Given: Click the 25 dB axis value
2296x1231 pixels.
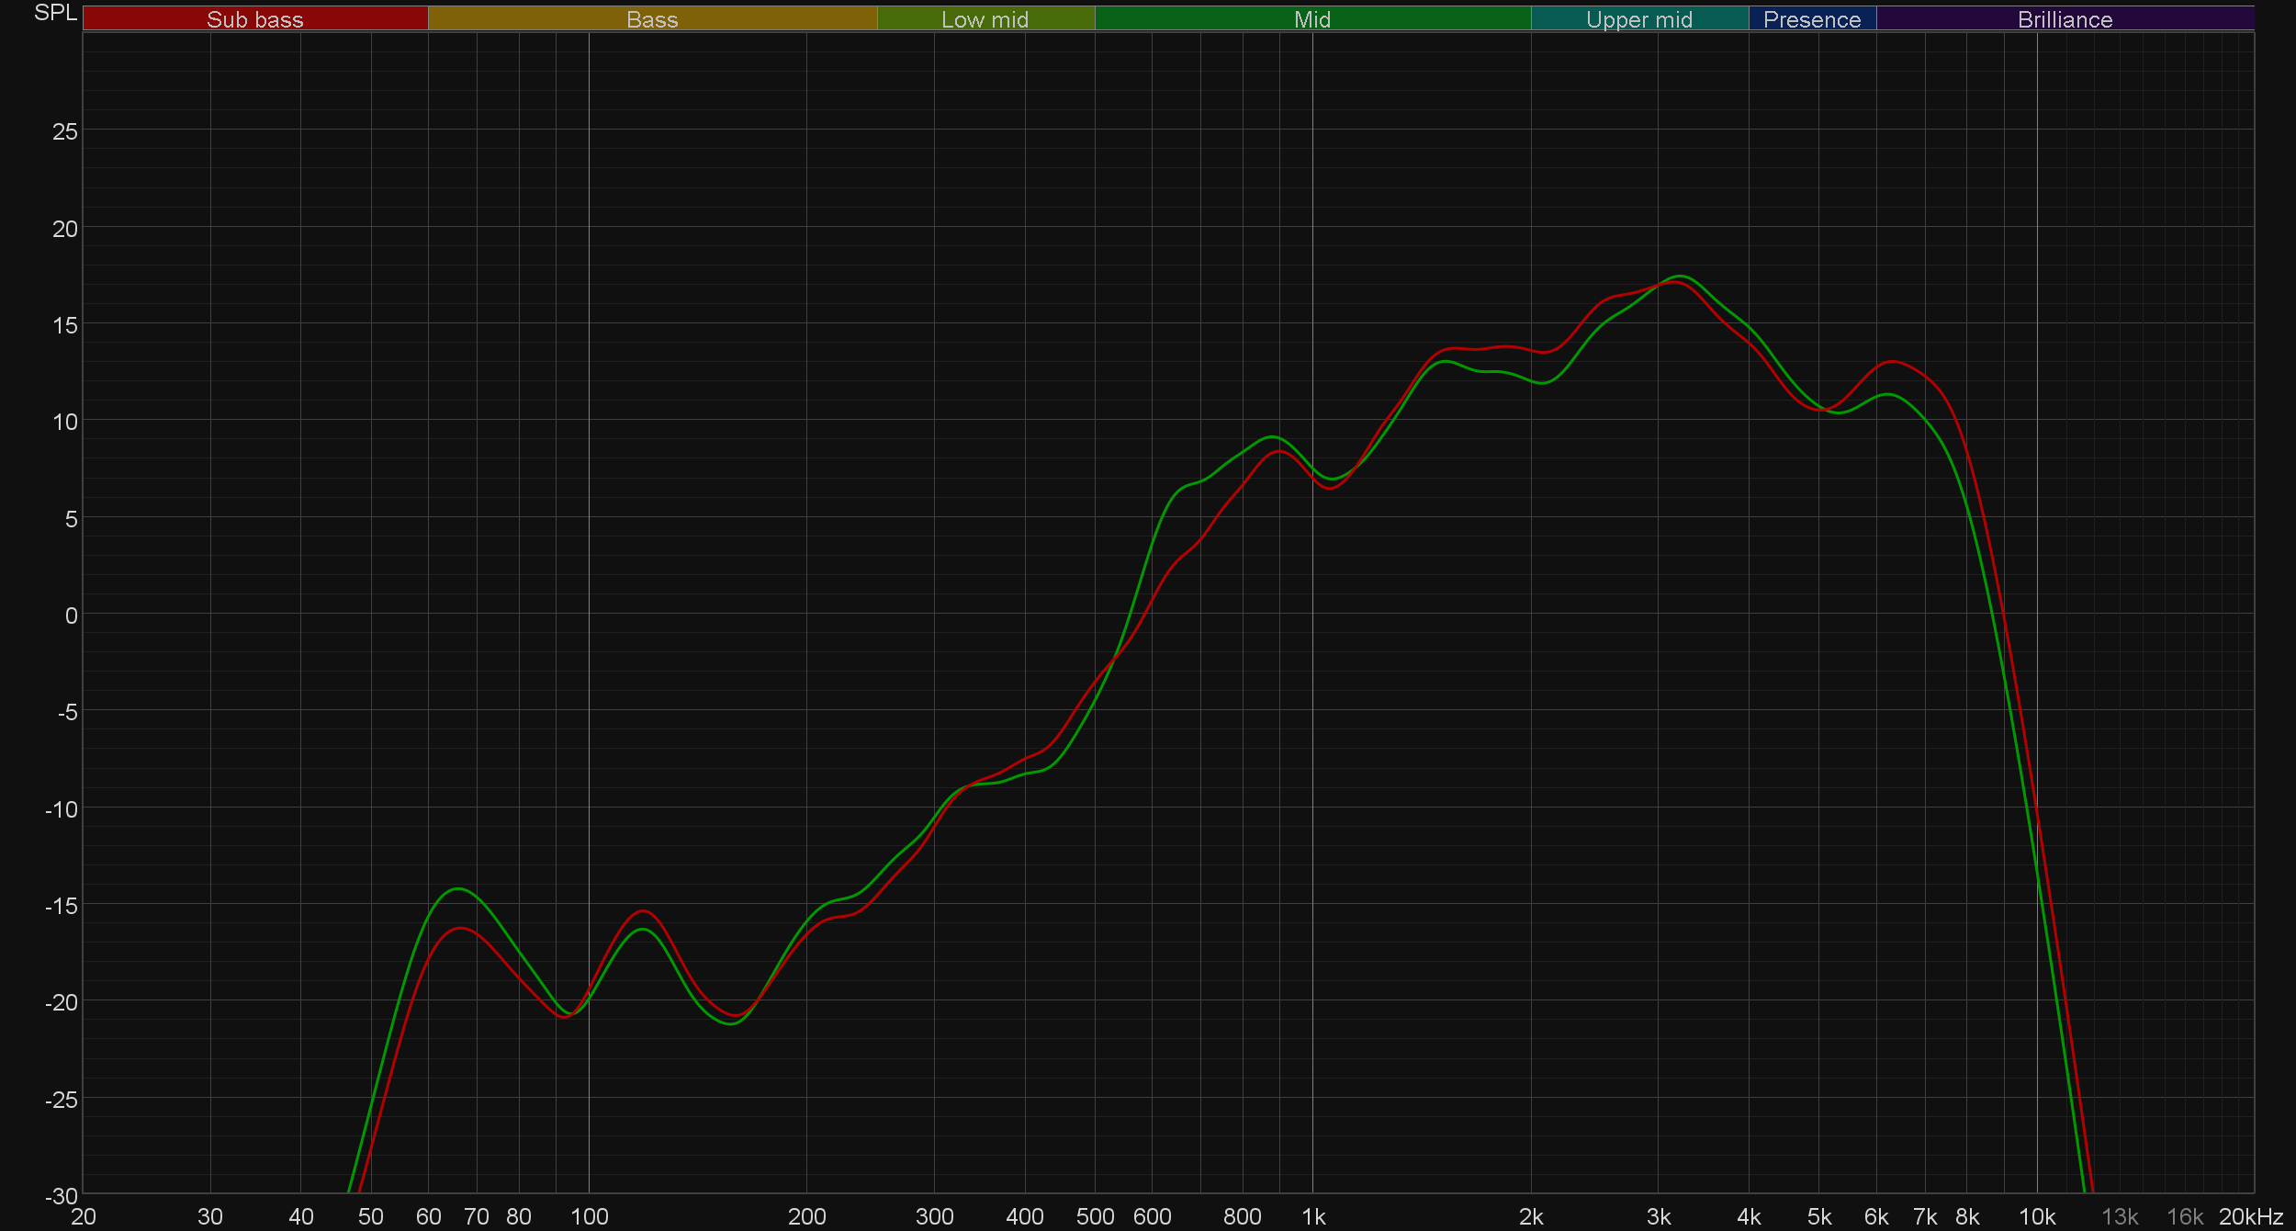Looking at the screenshot, I should (x=65, y=131).
